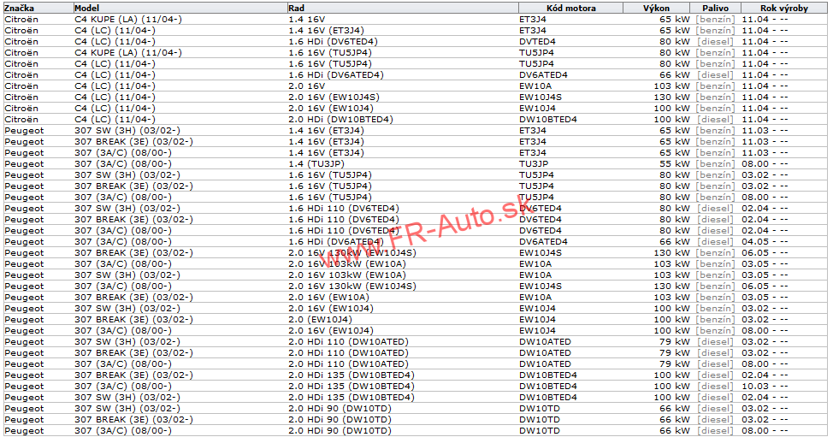Select the Výkon column header

pos(656,8)
